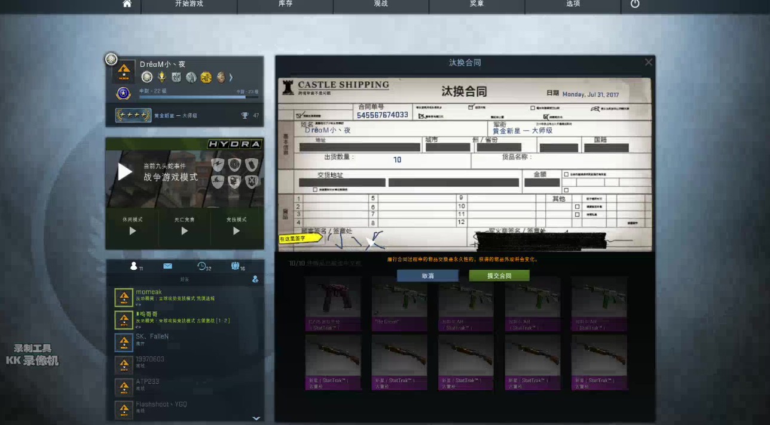
Task: Open the 选项 options menu
Action: [x=573, y=4]
